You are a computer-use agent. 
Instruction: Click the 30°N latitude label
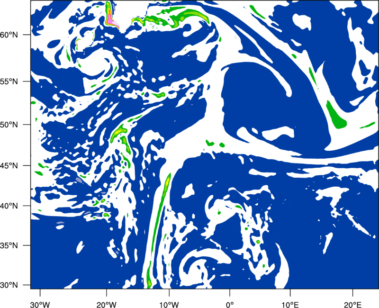(x=9, y=285)
